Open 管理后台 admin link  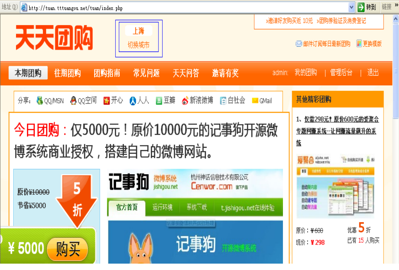pyautogui.click(x=341, y=73)
